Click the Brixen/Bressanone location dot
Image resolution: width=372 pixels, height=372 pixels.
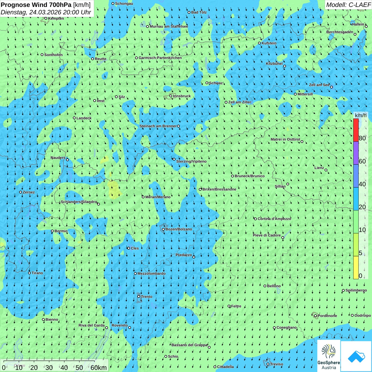[200, 189]
